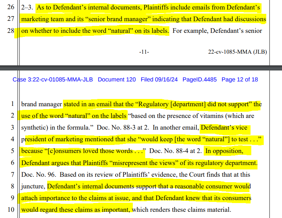
Task: Click line number 1 on page 12
Action: pyautogui.click(x=12, y=104)
